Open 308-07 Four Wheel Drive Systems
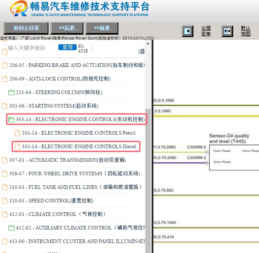259x253 pixels. pos(75,174)
